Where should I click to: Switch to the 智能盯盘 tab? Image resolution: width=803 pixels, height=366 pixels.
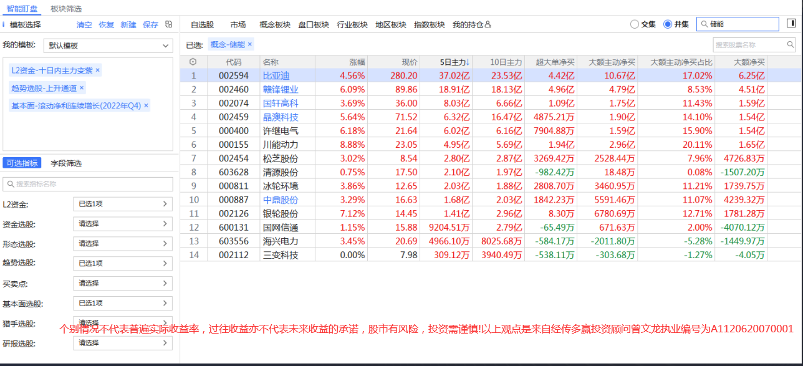[22, 9]
